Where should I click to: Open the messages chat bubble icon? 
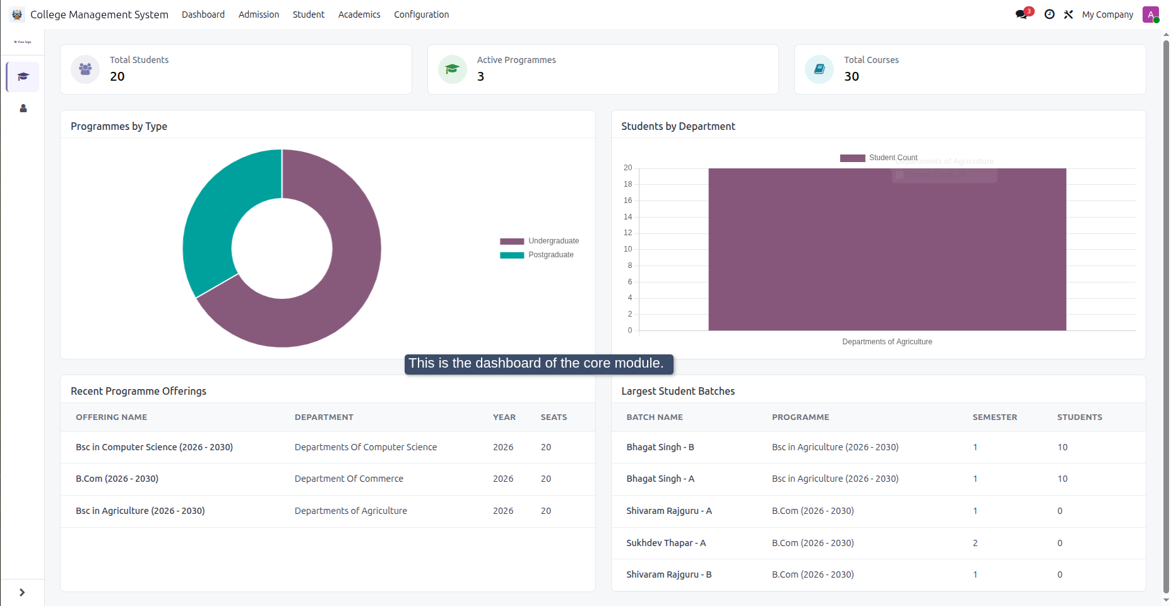pos(1021,15)
